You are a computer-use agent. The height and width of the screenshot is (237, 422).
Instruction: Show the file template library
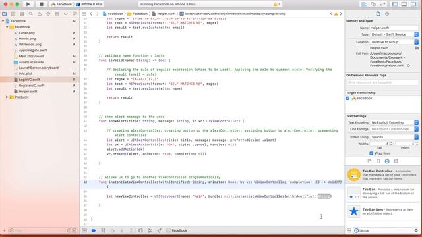click(x=369, y=161)
